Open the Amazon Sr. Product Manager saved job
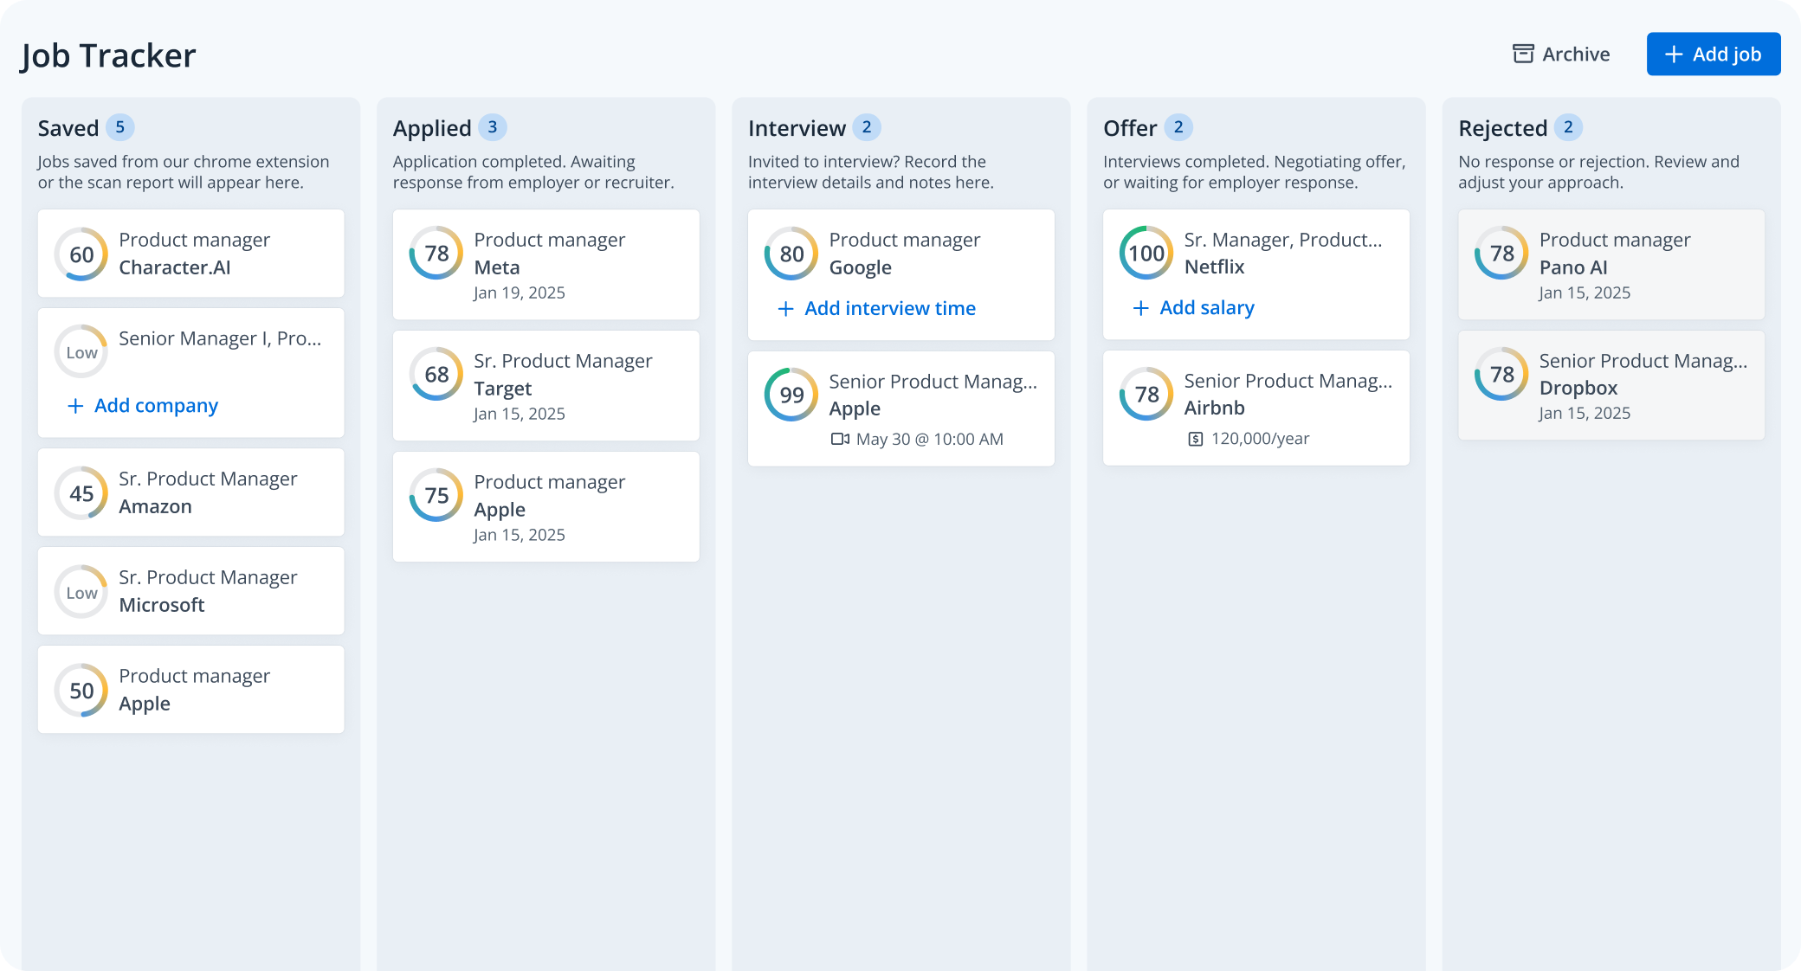Screen dimensions: 1801x971 (x=190, y=492)
